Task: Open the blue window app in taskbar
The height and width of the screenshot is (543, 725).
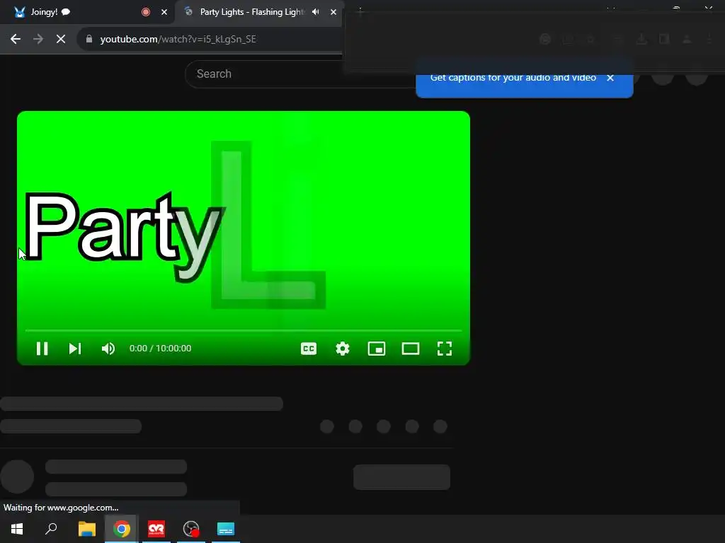Action: 226,529
